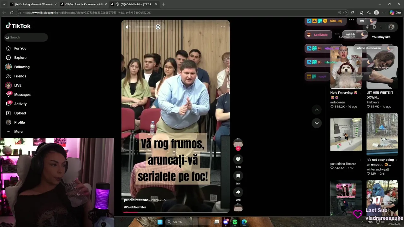Refresh the page
Screen dimensions: 404x227
pos(12,13)
